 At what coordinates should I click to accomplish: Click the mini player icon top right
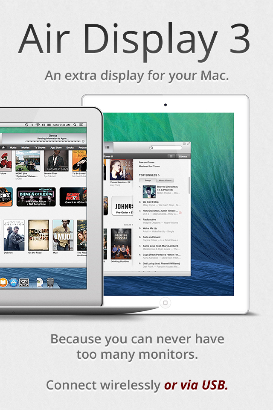[x=184, y=143]
